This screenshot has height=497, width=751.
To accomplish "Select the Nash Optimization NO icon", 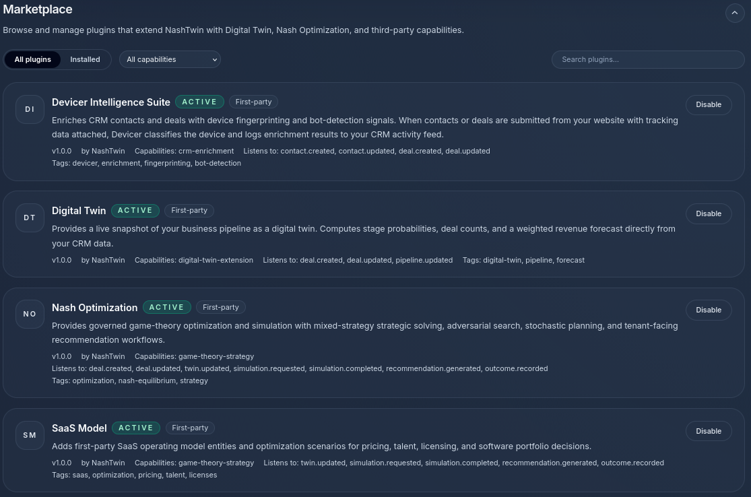I will [x=30, y=314].
